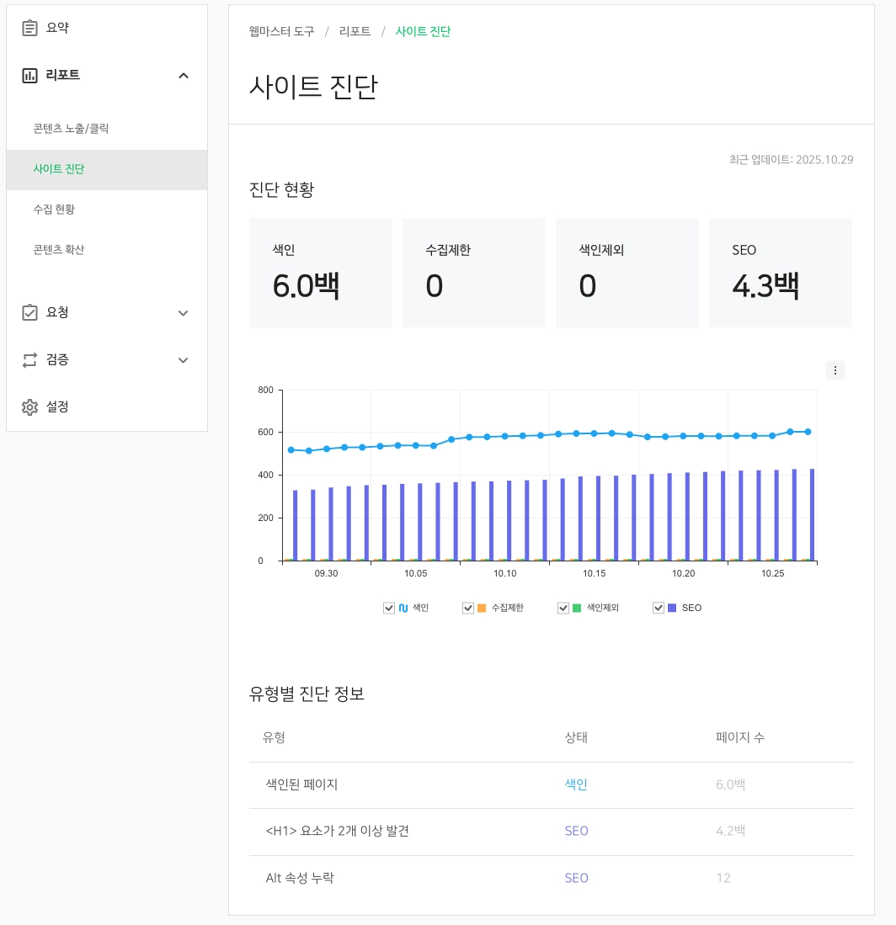Uncheck the 색인 series checkbox

click(x=389, y=608)
